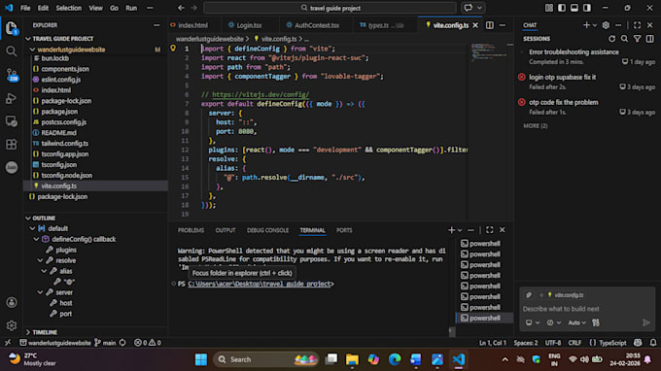Collapse defineConfig() callback in outline
Viewport: 661px width, 371px height.
tap(36, 239)
